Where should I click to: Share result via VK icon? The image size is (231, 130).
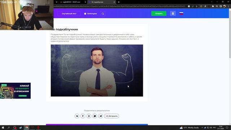click(x=77, y=116)
